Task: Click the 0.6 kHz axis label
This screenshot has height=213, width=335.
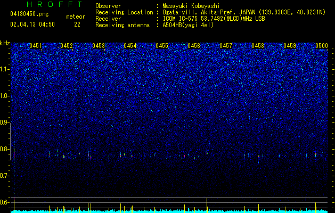Action: click(5, 202)
